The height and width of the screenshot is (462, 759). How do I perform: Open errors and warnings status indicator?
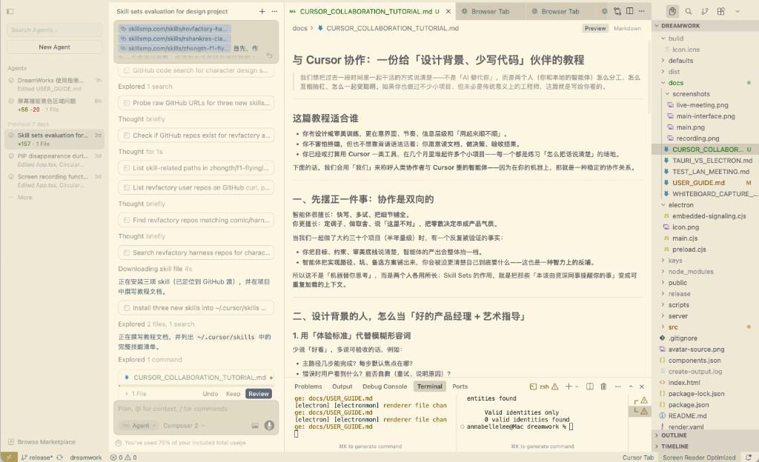coord(124,457)
